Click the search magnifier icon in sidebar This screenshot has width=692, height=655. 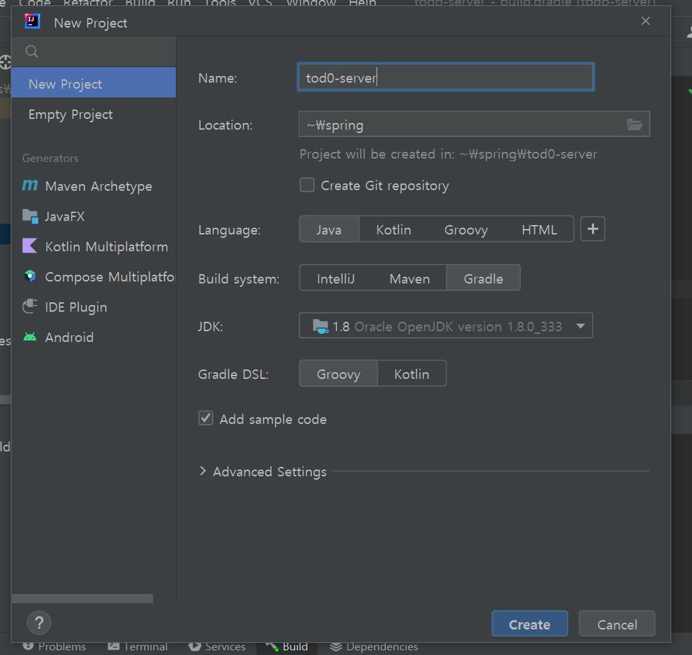[x=32, y=51]
